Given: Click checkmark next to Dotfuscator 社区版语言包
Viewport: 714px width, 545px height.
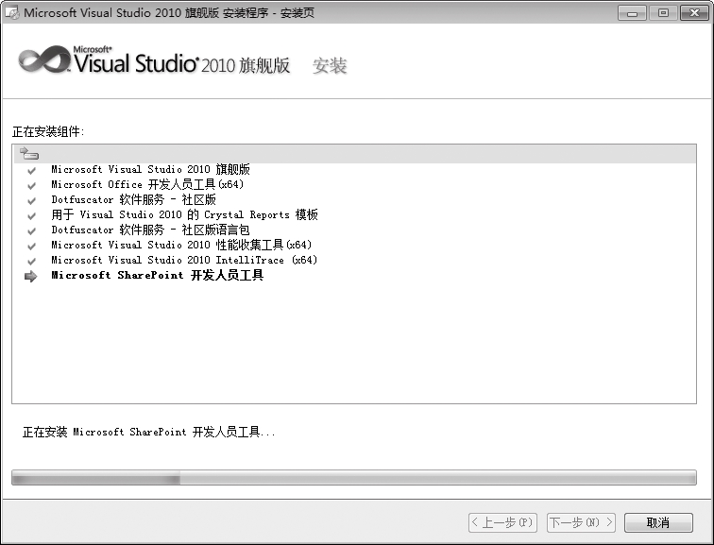Looking at the screenshot, I should point(31,230).
